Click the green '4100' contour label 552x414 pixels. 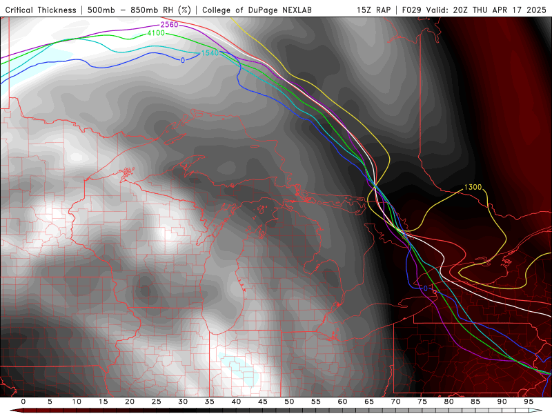pos(156,32)
